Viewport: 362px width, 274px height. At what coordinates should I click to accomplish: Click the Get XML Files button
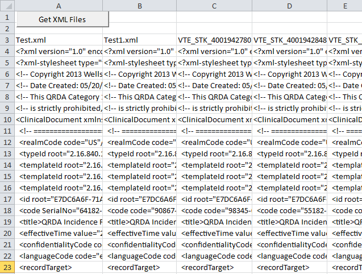coord(62,19)
